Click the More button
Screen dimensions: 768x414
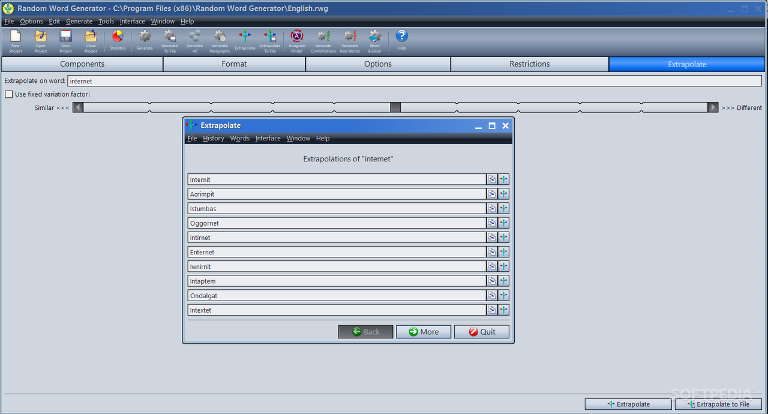(x=424, y=332)
